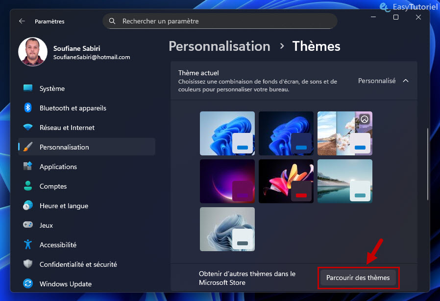This screenshot has height=301, width=440.
Task: Open Réseau et Internet settings
Action: click(67, 128)
